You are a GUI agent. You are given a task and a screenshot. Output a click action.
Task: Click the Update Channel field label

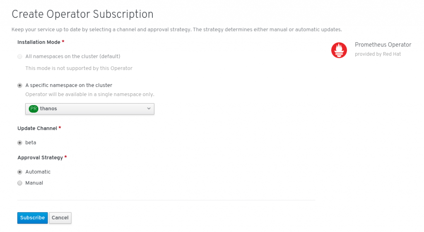point(37,128)
